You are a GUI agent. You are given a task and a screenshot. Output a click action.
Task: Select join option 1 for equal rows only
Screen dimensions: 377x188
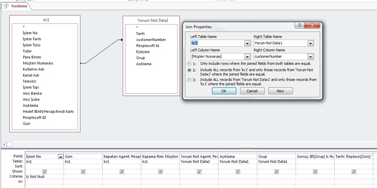pyautogui.click(x=189, y=63)
